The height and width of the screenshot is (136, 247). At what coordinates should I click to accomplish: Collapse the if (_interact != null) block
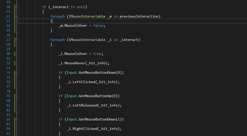[17, 7]
